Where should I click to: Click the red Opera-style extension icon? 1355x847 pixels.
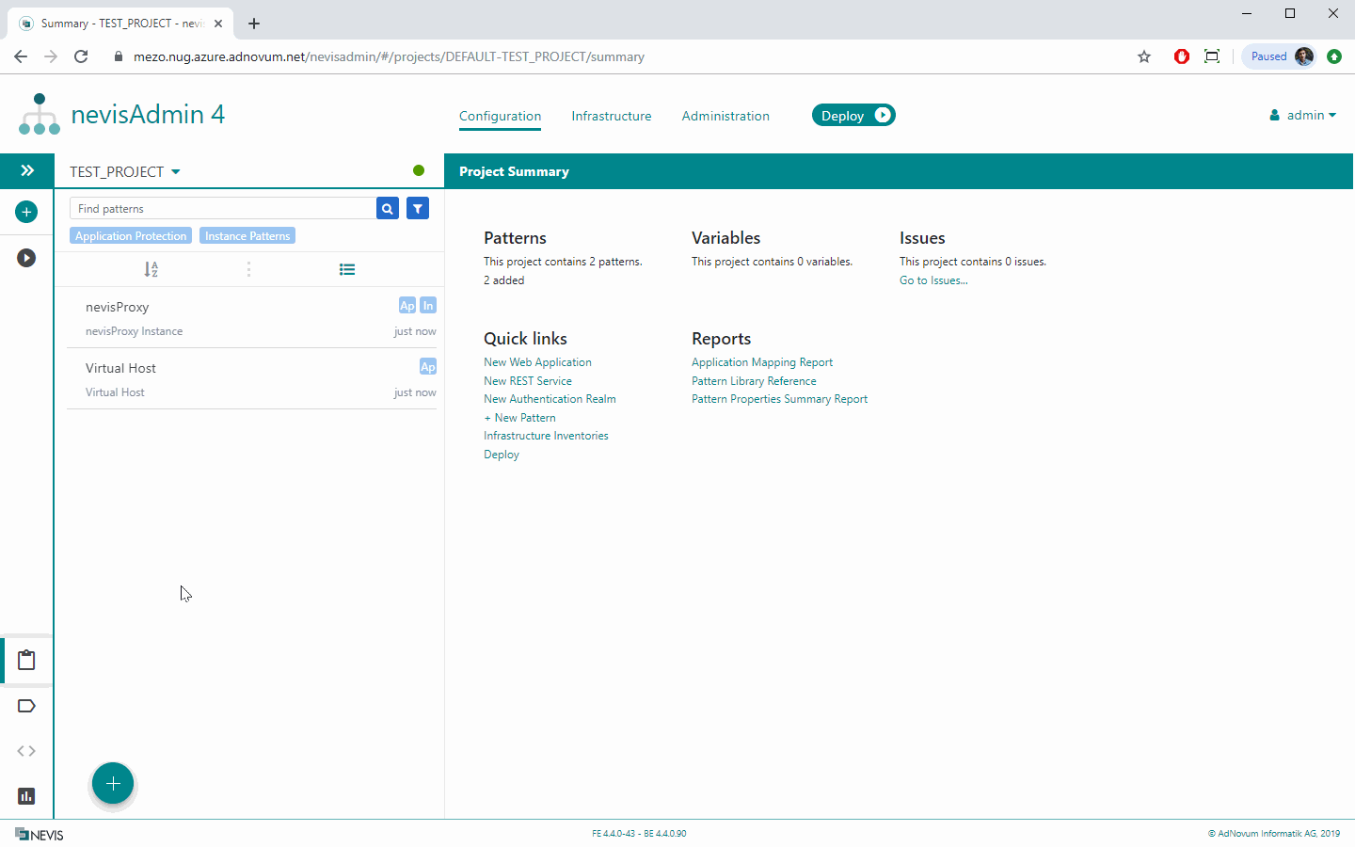[1182, 56]
